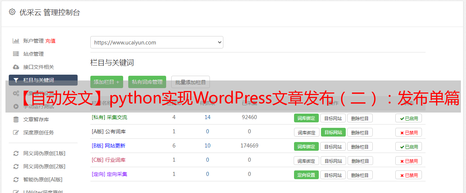Click the red 充值 link
Screen dimensions: 466x193
(51, 41)
